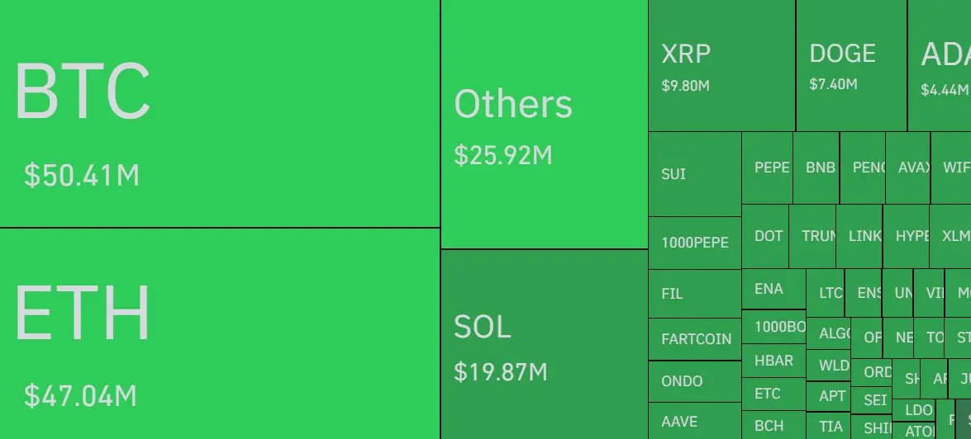971x439 pixels.
Task: Open the FIL tile
Action: (695, 294)
